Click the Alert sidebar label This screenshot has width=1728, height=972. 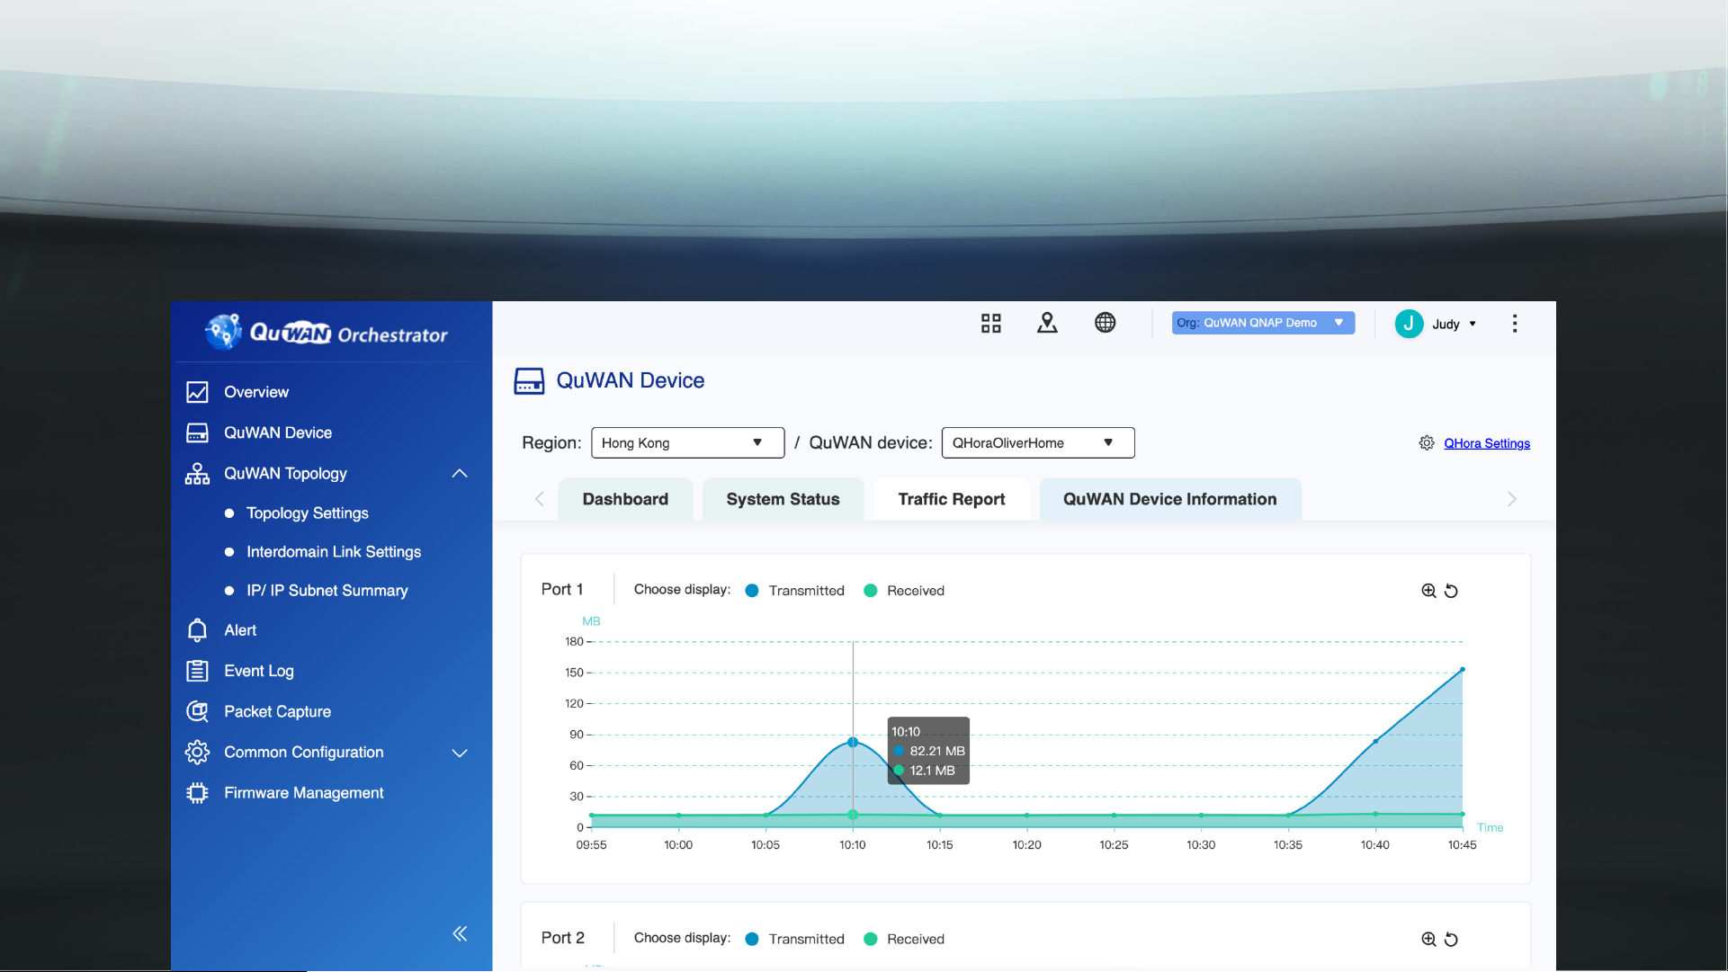pos(240,630)
